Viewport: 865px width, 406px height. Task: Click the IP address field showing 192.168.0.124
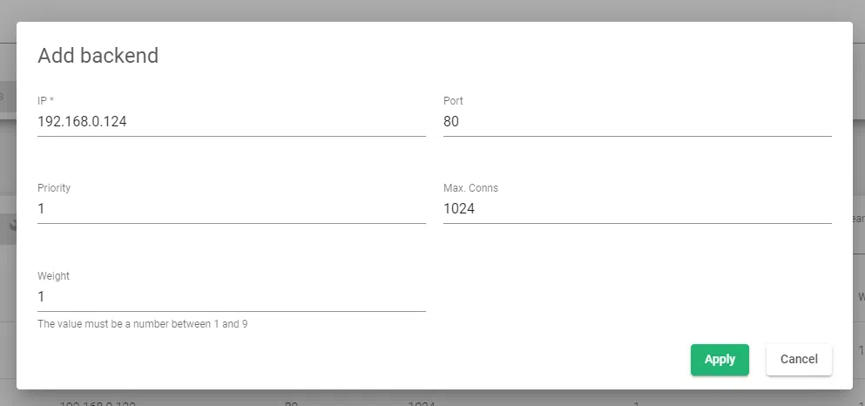pos(231,122)
